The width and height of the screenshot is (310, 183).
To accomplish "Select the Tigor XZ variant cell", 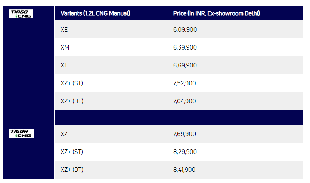I will [x=64, y=134].
